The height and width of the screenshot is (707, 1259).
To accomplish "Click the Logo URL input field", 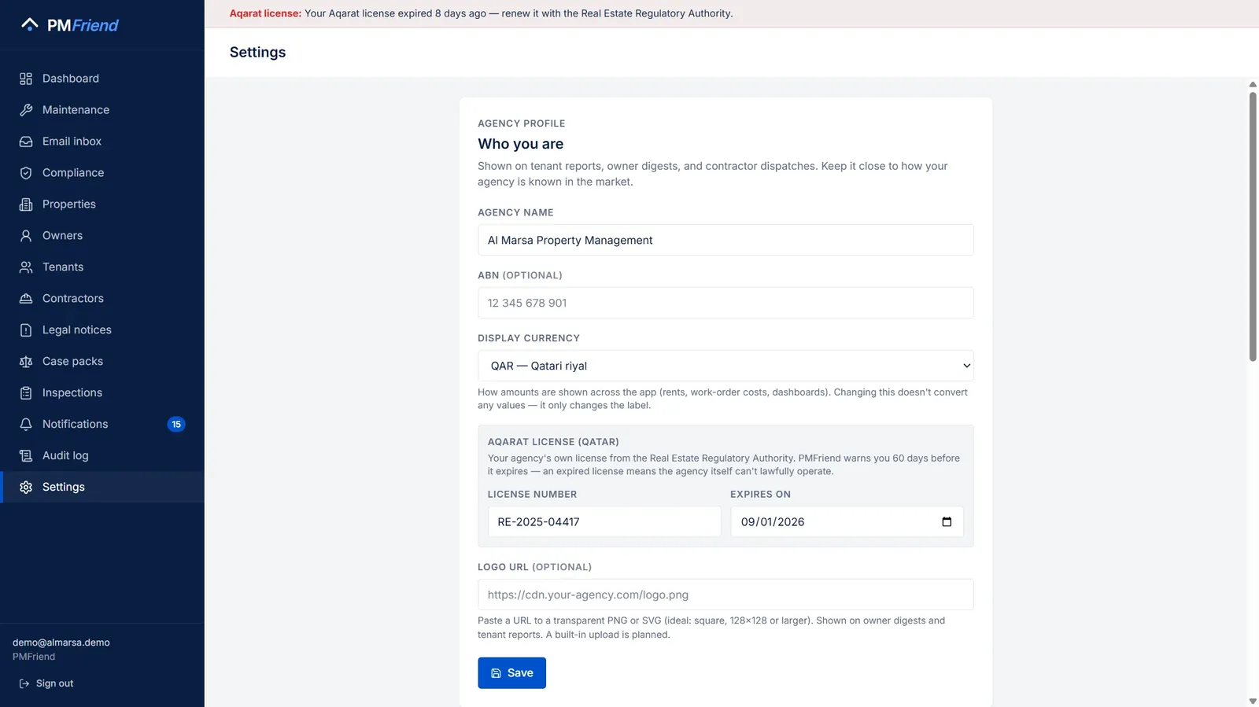I will (x=725, y=595).
